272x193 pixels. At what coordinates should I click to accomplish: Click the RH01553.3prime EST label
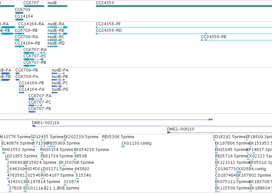(19, 150)
